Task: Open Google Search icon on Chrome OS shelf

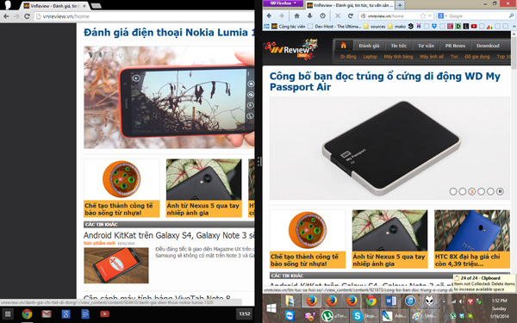Action: tap(66, 314)
